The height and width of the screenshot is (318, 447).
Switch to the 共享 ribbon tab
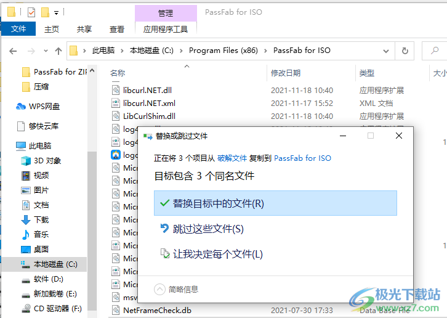tap(84, 29)
